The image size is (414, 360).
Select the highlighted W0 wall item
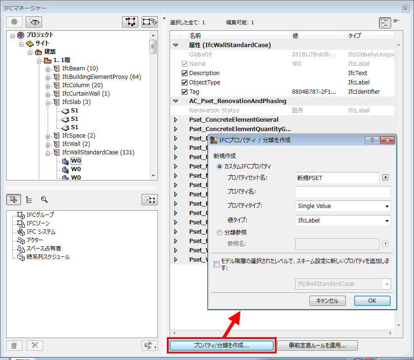[x=76, y=161]
